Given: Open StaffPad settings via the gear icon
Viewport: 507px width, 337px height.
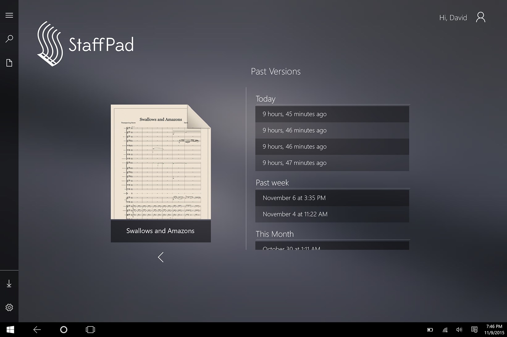Looking at the screenshot, I should click(9, 307).
